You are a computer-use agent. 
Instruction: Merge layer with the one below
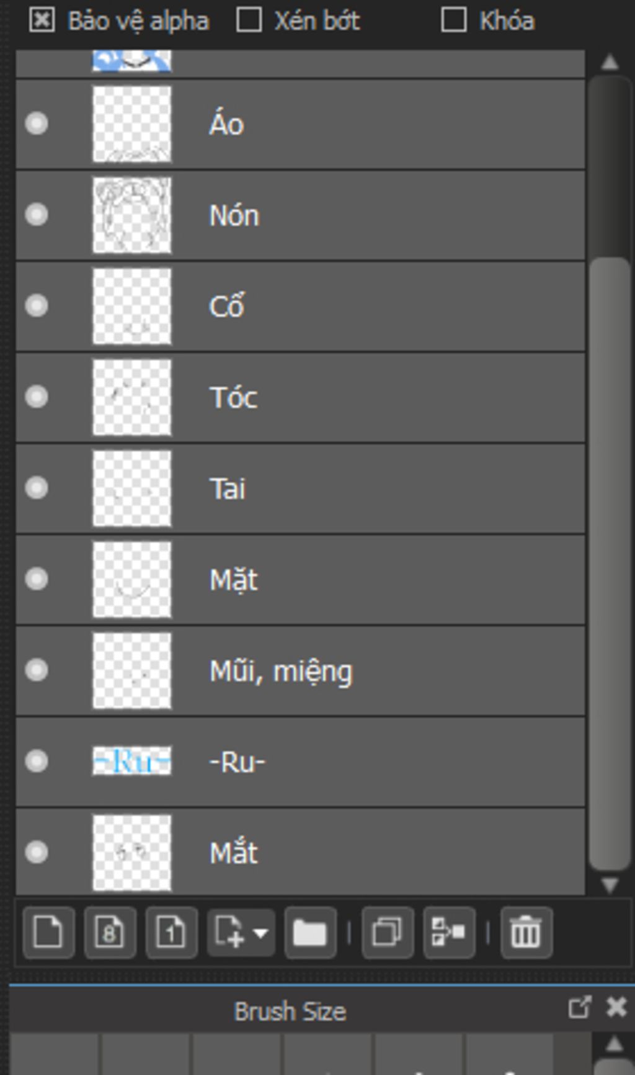click(x=449, y=932)
